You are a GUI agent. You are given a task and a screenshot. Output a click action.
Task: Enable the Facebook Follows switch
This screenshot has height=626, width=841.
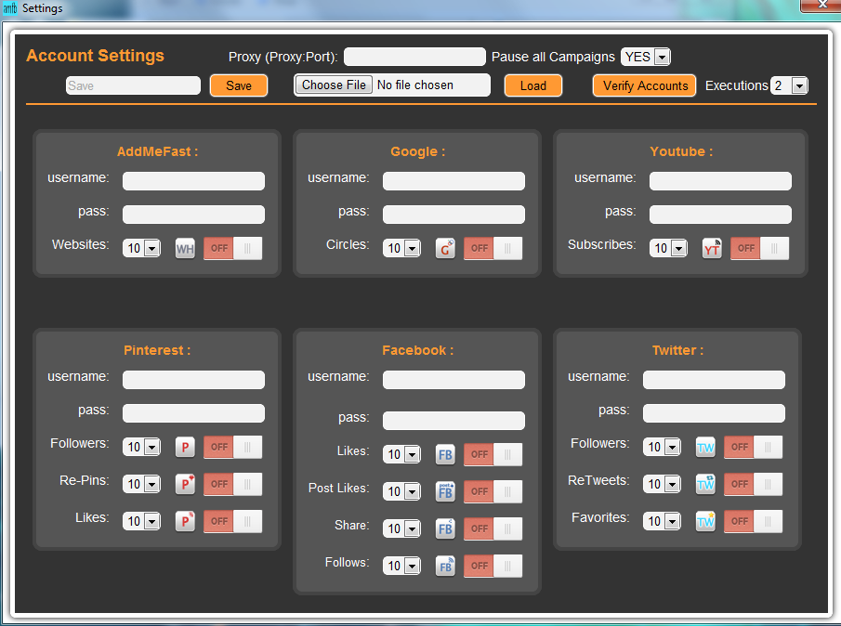pyautogui.click(x=493, y=566)
